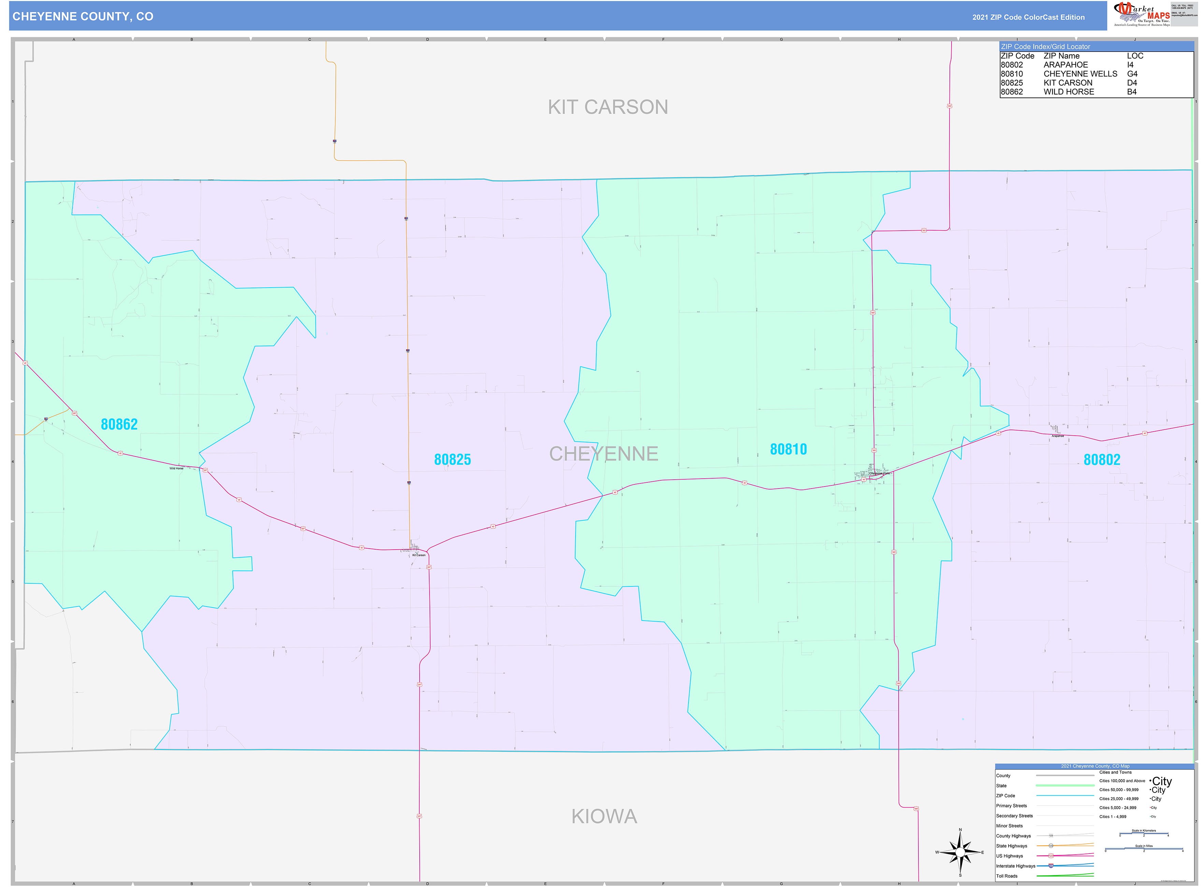Open the 2021 Cheyenne County, CO Map legend title bar
Screen dimensions: 1204x887
click(1096, 766)
